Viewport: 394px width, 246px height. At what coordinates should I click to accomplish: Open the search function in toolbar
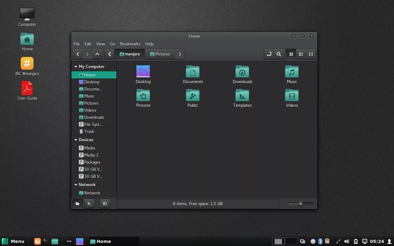tap(279, 54)
